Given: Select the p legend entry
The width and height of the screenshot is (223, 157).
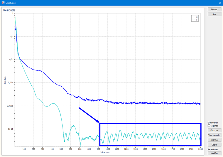Looking at the screenshot, I should point(195,17).
